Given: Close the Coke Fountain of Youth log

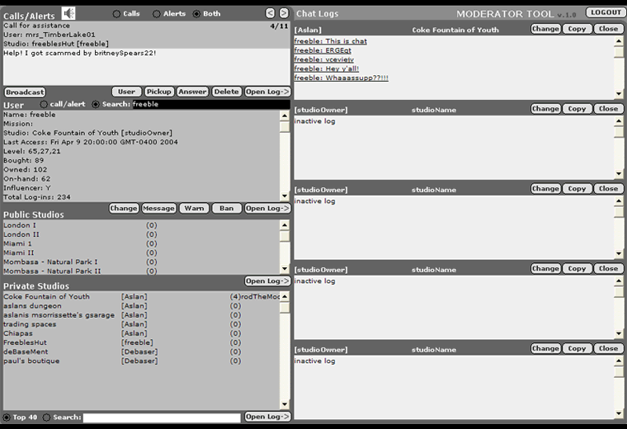Looking at the screenshot, I should tap(609, 29).
